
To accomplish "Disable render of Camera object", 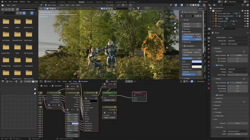I will [248, 19].
